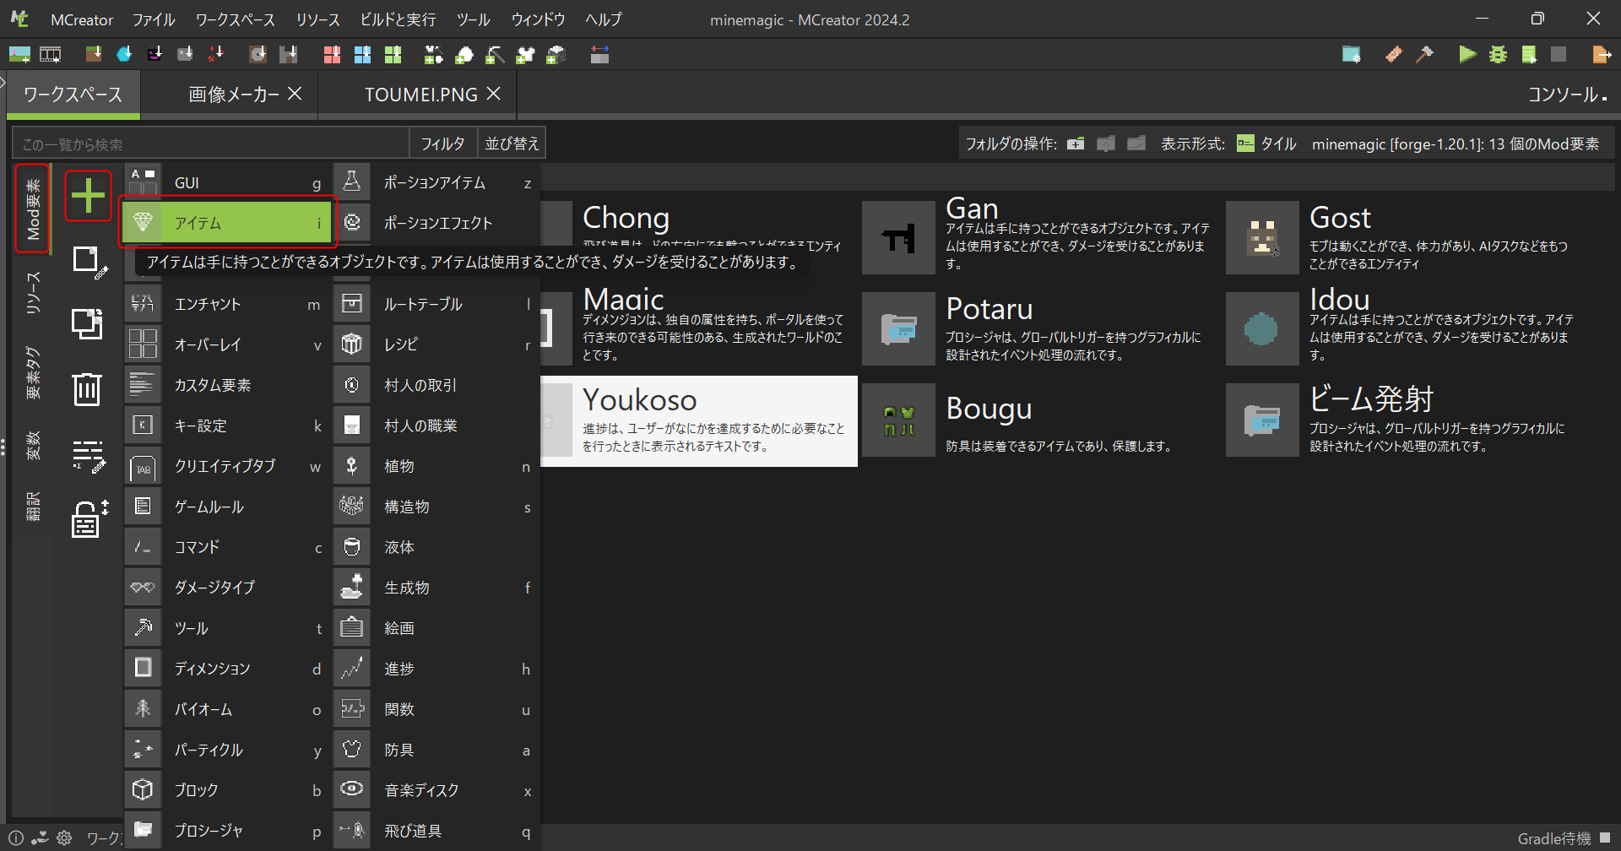Choose バイオーム from the new element menu

226,709
